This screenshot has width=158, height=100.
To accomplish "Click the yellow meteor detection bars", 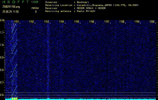I will (x=15, y=98).
